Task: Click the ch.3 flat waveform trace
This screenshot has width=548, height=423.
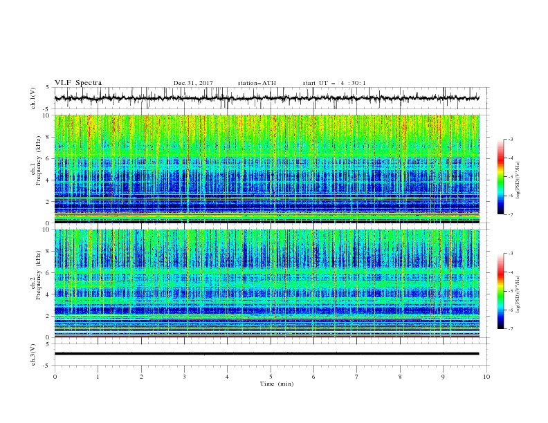Action: [266, 354]
